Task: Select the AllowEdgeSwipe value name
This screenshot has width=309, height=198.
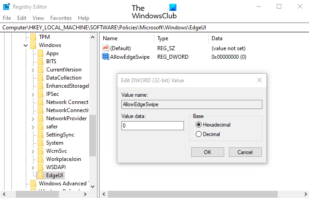Action: (x=130, y=57)
